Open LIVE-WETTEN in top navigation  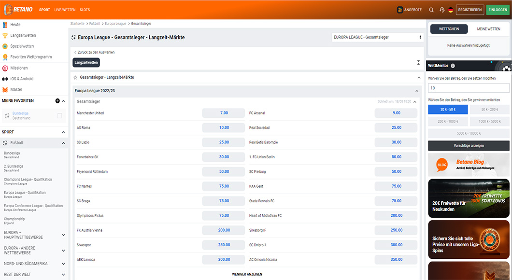65,10
